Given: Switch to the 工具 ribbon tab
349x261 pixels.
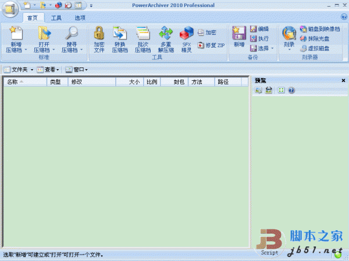Looking at the screenshot, I should coord(56,18).
